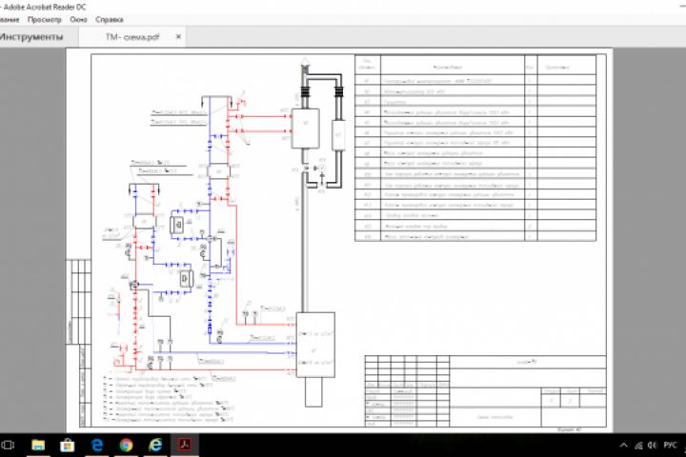Screen dimensions: 686x457
Task: Open the volume control tray icon
Action: click(x=653, y=446)
